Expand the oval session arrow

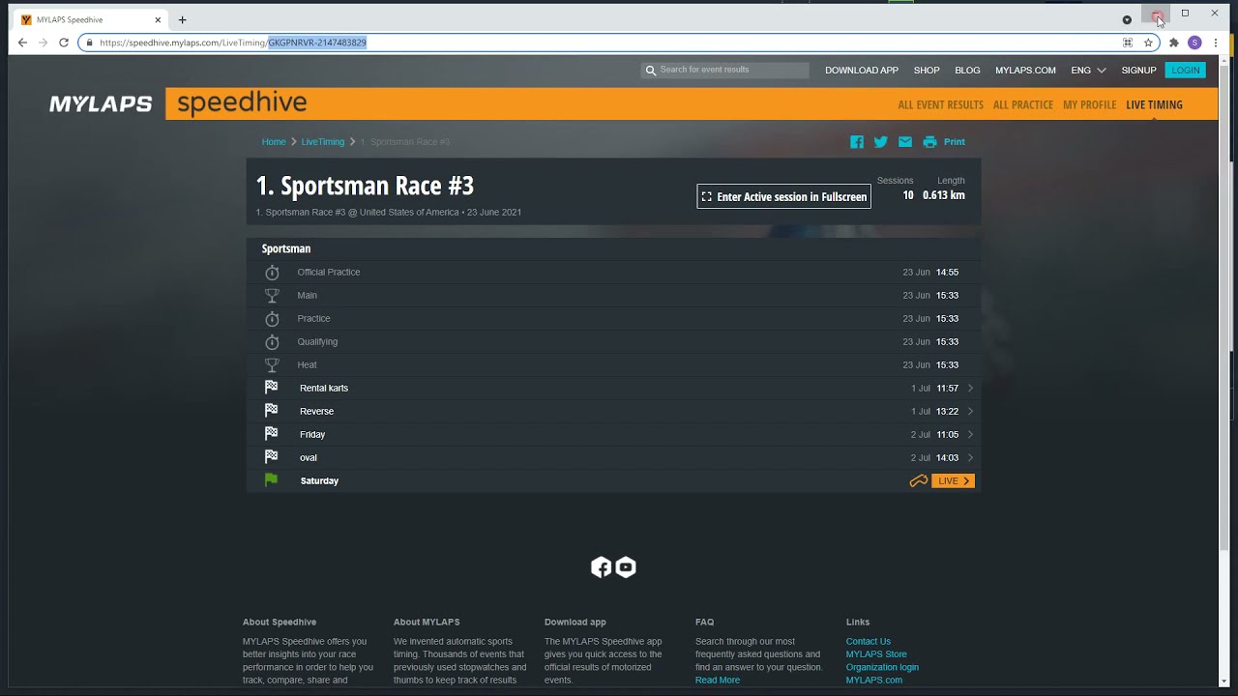point(970,457)
